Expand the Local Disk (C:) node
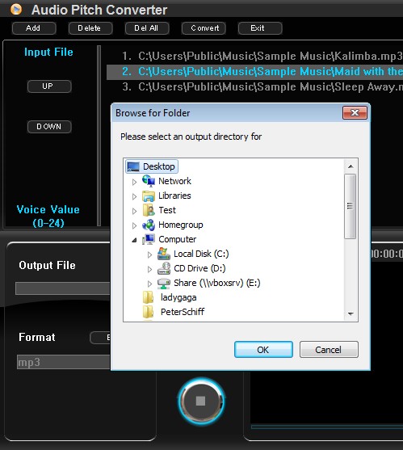This screenshot has width=403, height=450. pos(149,254)
